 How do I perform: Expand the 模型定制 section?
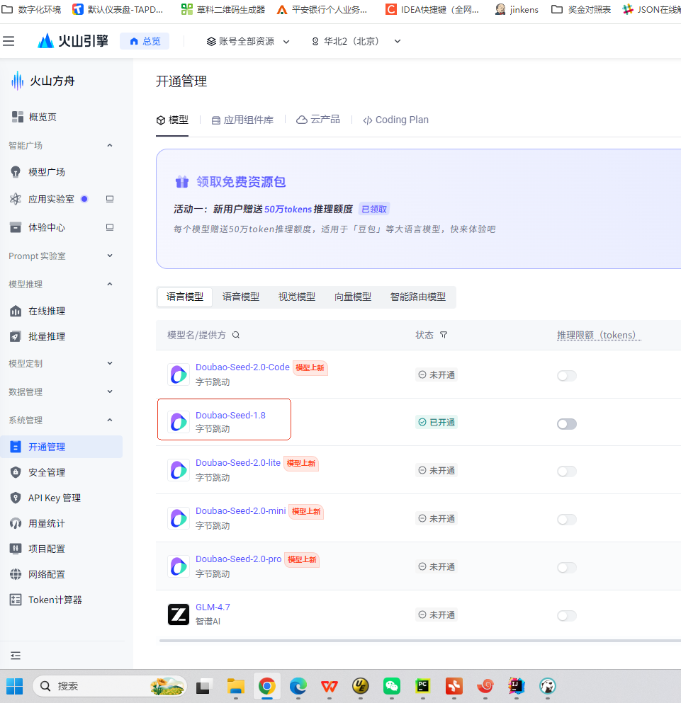click(110, 363)
